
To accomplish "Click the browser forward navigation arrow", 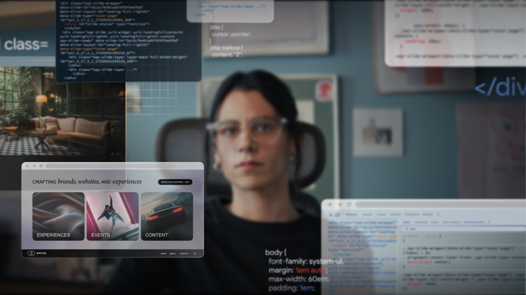I will point(34,166).
